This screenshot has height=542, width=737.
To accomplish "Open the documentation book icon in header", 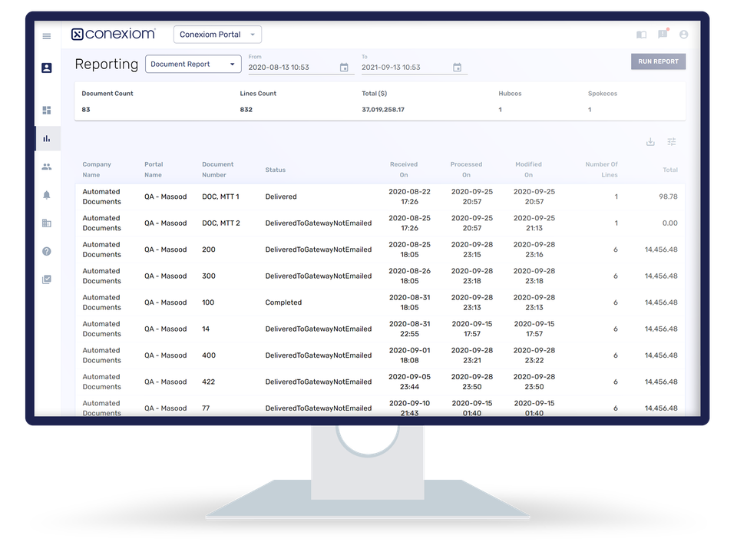I will (x=641, y=34).
